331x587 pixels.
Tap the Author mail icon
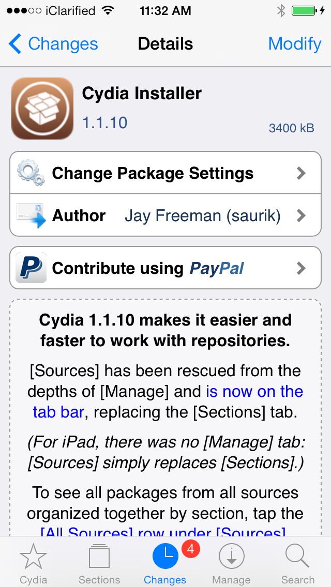(31, 215)
